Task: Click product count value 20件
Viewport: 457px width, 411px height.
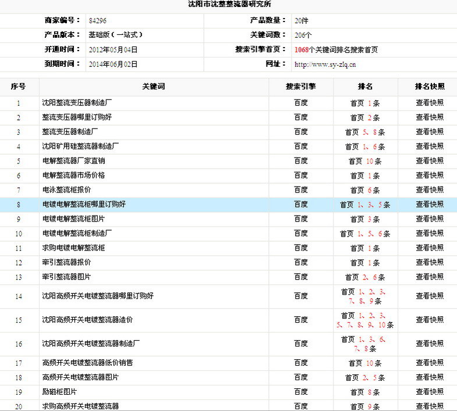Action: coord(302,21)
